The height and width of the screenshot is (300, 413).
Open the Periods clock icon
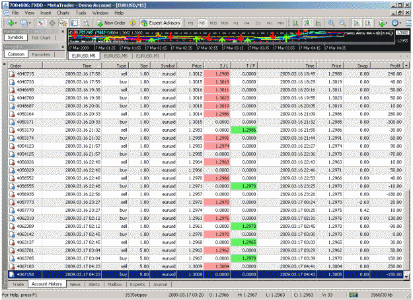(x=394, y=23)
